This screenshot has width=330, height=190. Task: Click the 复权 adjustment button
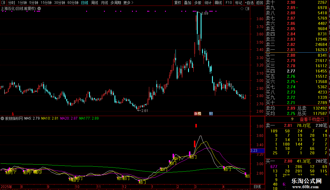(178, 3)
